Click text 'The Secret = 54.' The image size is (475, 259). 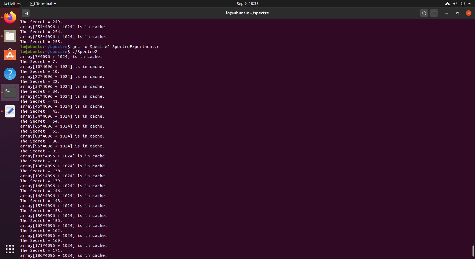click(40, 121)
